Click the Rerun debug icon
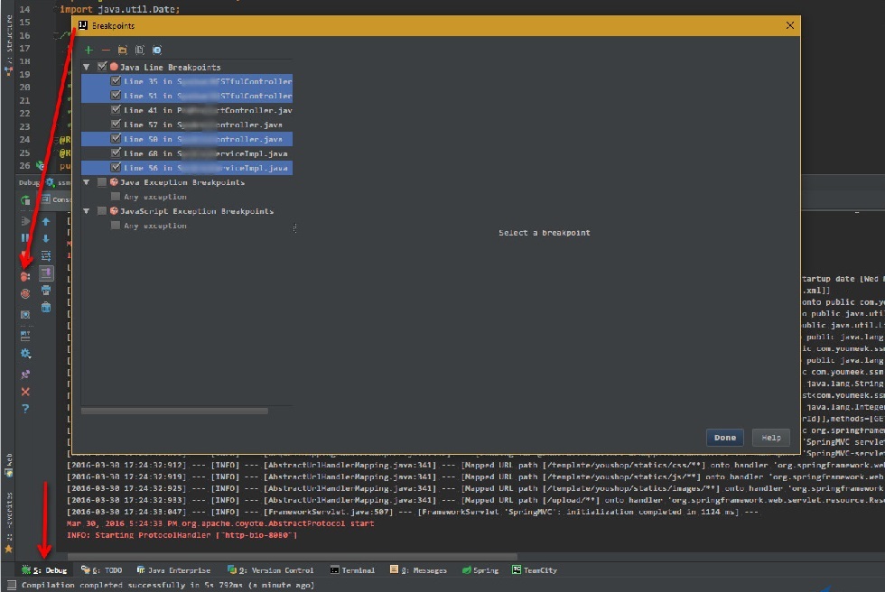Screen dimensions: 885x592 click(25, 200)
